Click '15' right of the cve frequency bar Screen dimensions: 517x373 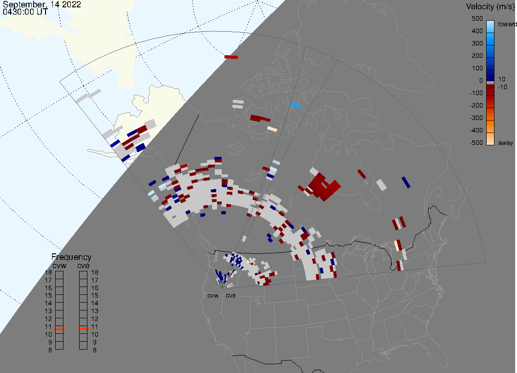95,296
